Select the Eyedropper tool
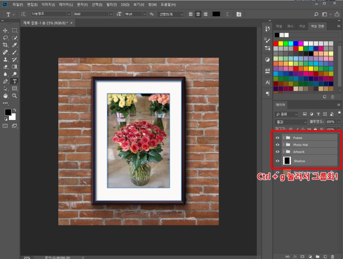 [x=15, y=45]
